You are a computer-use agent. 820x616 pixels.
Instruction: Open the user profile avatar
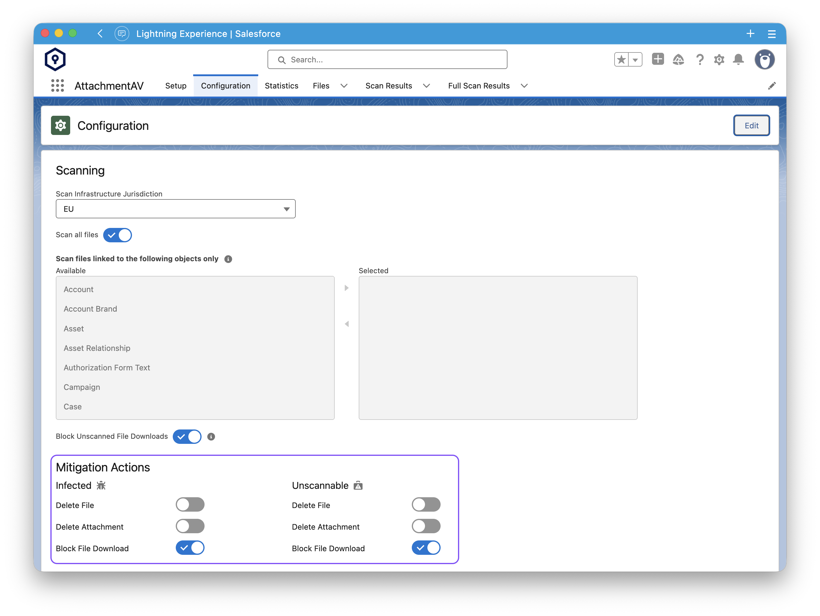point(765,59)
